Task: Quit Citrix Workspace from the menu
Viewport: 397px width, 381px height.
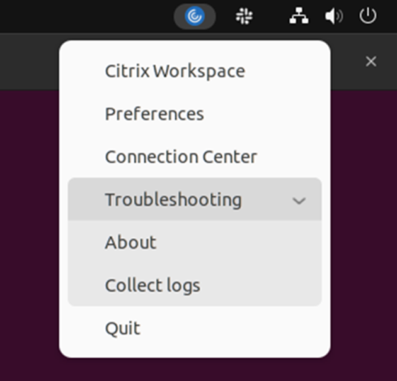Action: [x=122, y=328]
